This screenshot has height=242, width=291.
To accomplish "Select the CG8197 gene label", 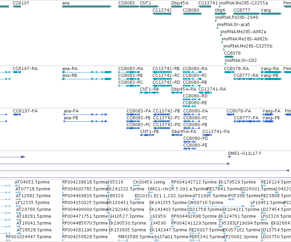I will pos(21,3).
